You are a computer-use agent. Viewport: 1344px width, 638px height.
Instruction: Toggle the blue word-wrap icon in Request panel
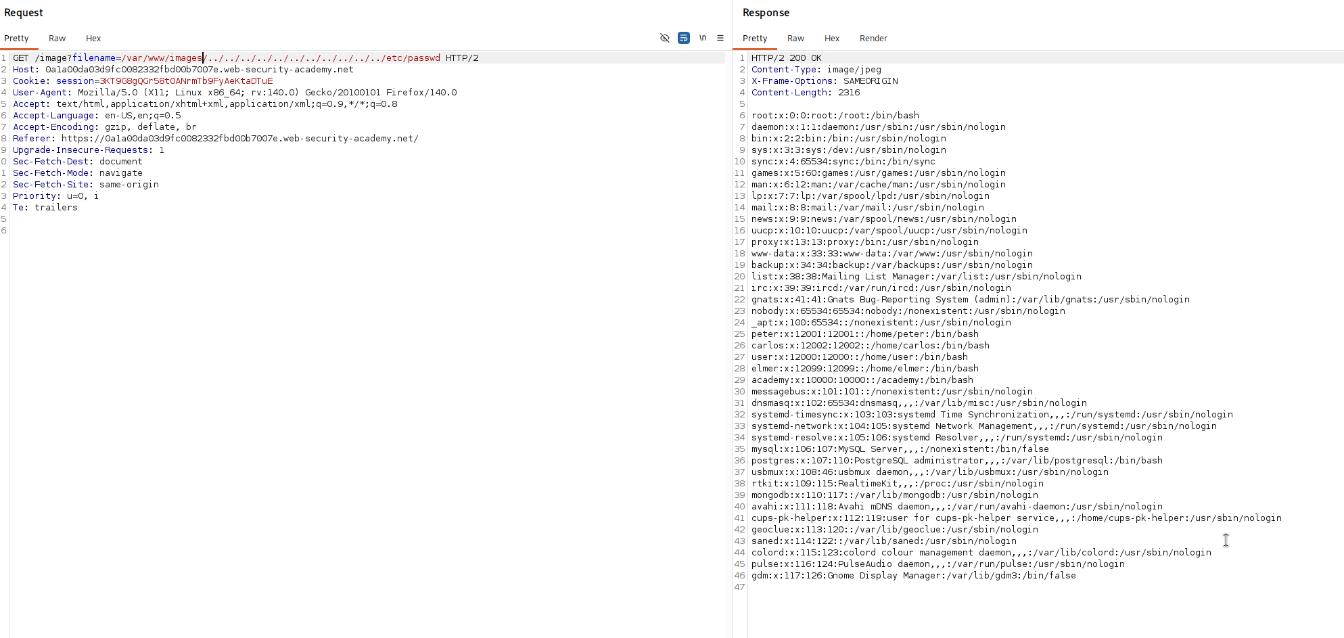click(x=684, y=38)
